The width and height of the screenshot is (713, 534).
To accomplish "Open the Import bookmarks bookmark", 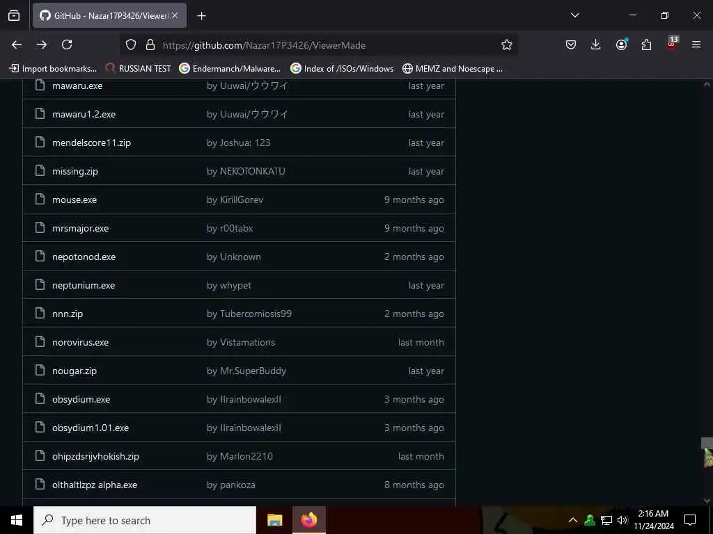I will (x=53, y=69).
